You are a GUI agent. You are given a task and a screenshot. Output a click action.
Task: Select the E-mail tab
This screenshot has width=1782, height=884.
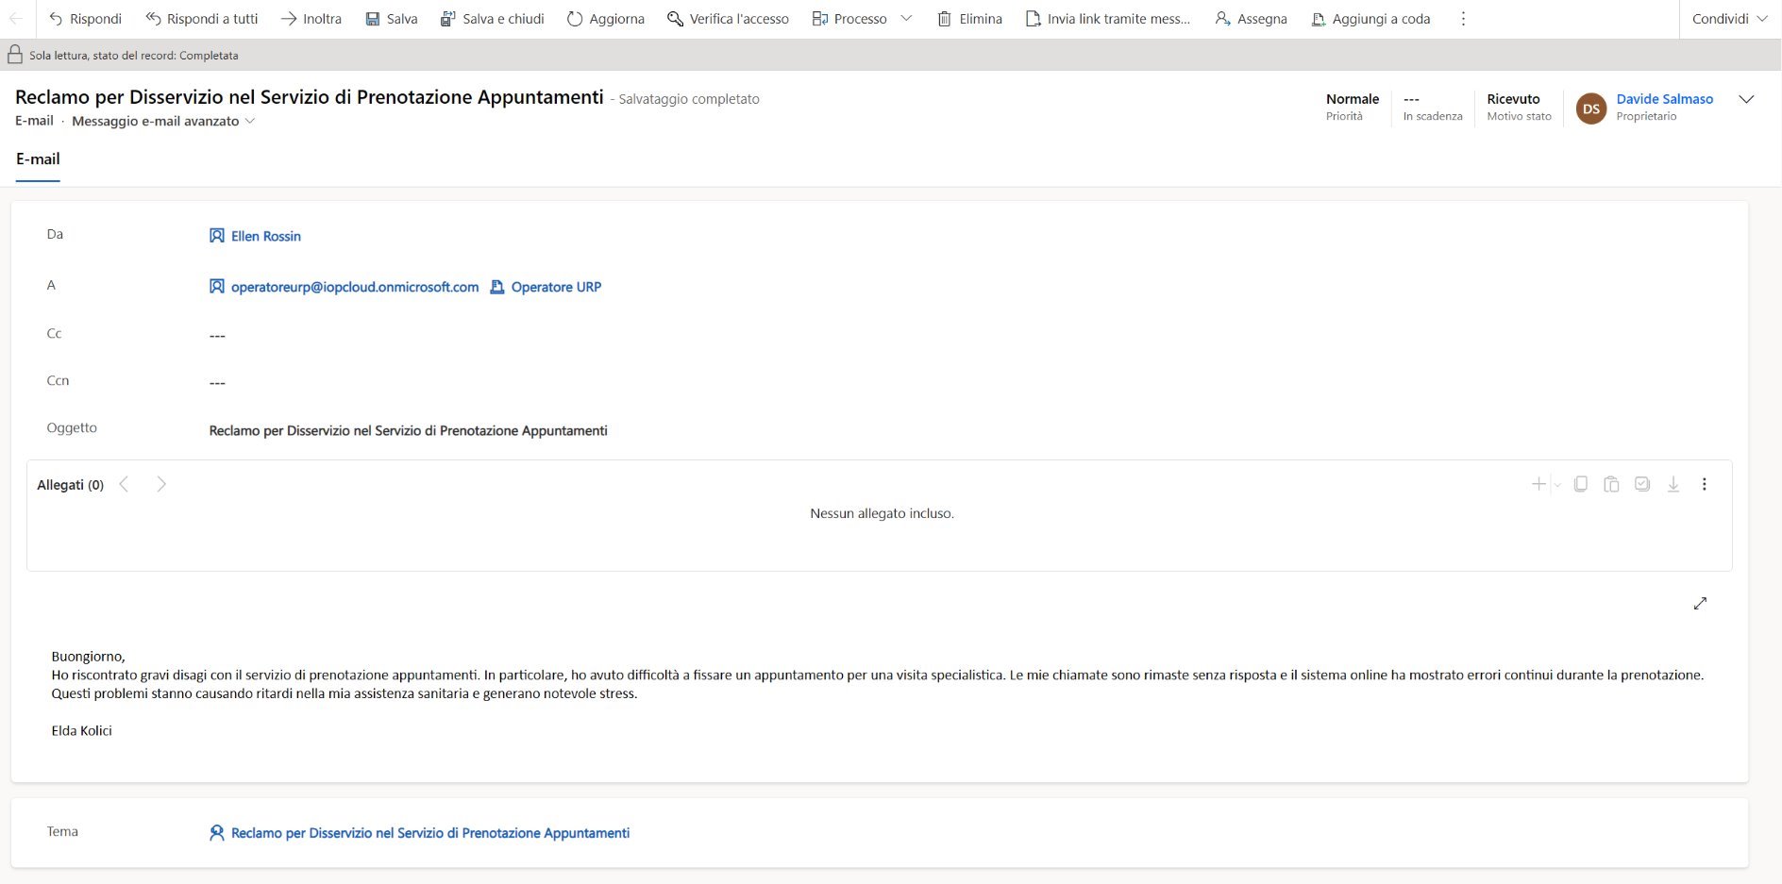(x=38, y=159)
